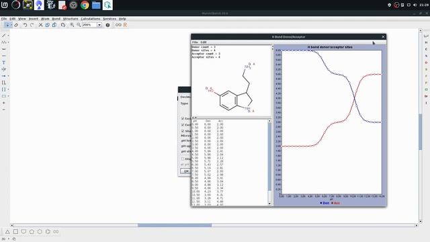Click the scroll-down arrow of data table
The height and width of the screenshot is (242, 430).
pos(269,204)
